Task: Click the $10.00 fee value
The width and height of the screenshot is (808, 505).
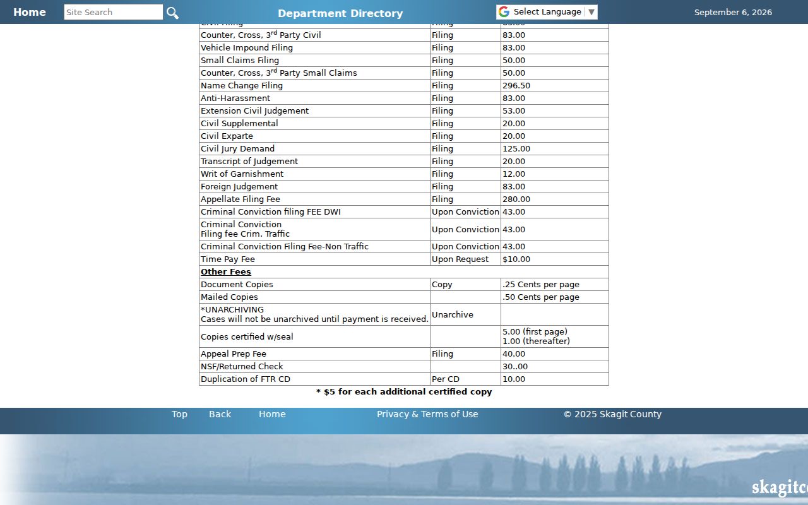Action: pos(516,259)
